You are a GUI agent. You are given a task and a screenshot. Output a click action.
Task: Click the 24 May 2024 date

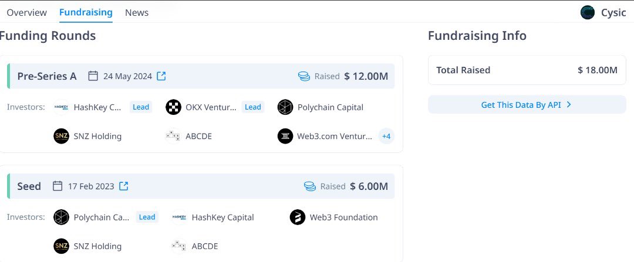pyautogui.click(x=128, y=76)
